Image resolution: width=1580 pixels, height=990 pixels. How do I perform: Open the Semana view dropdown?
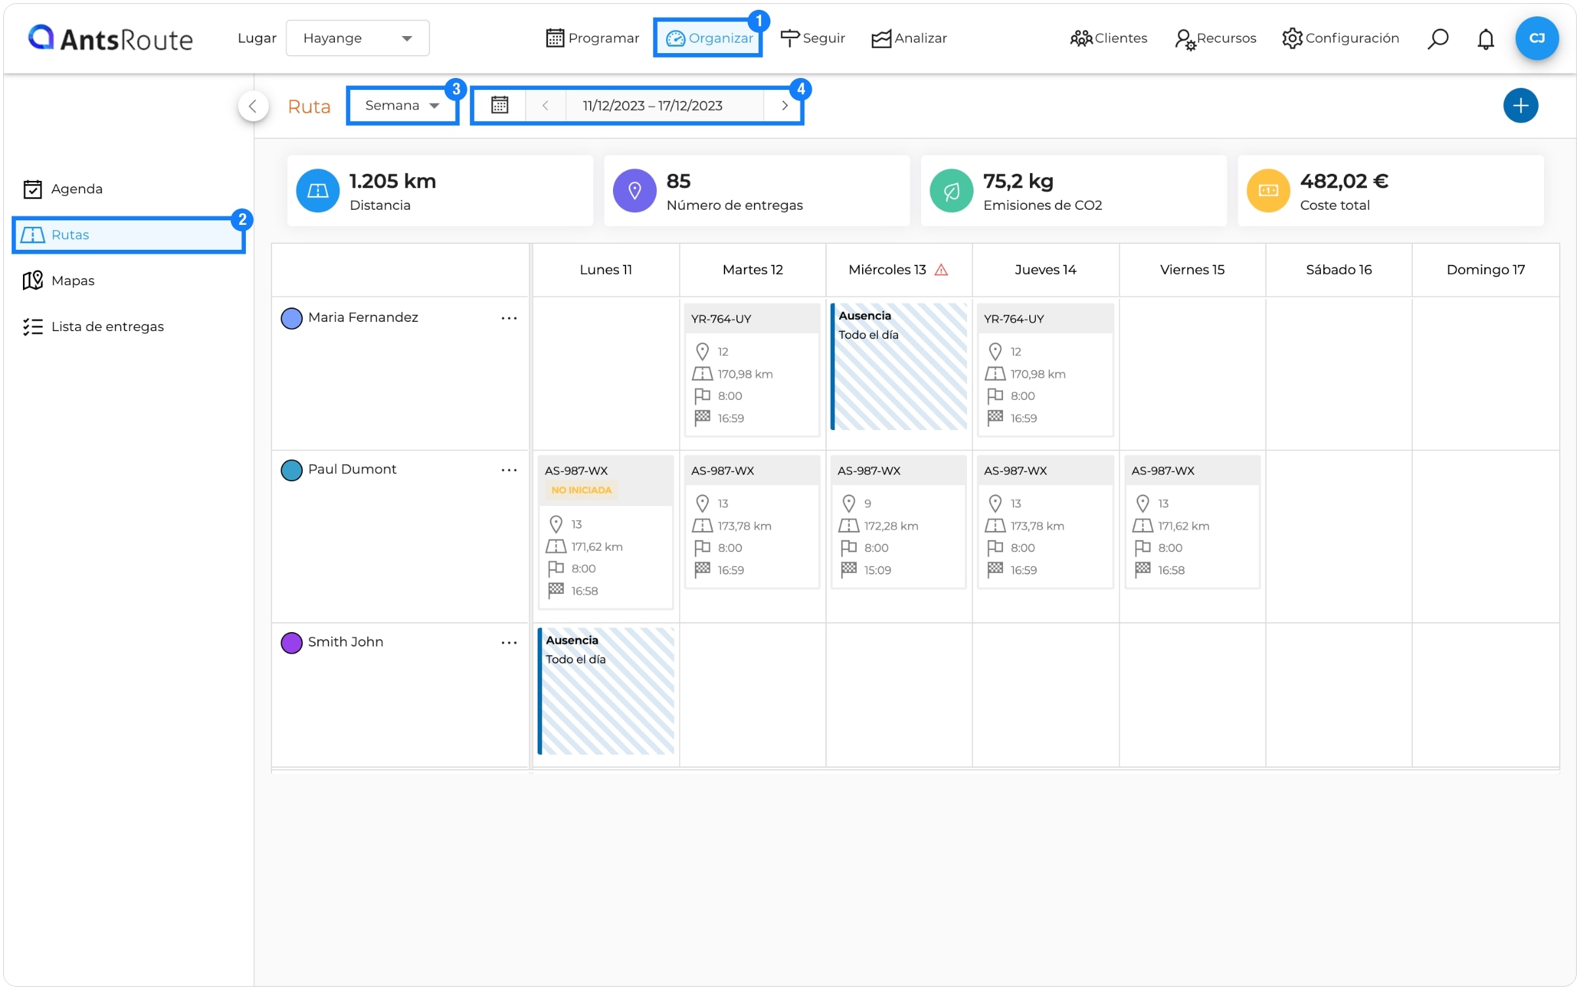402,106
